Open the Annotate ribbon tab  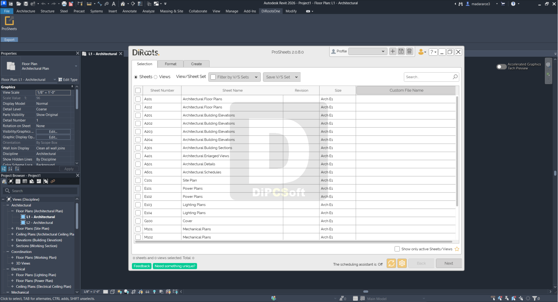pyautogui.click(x=130, y=11)
